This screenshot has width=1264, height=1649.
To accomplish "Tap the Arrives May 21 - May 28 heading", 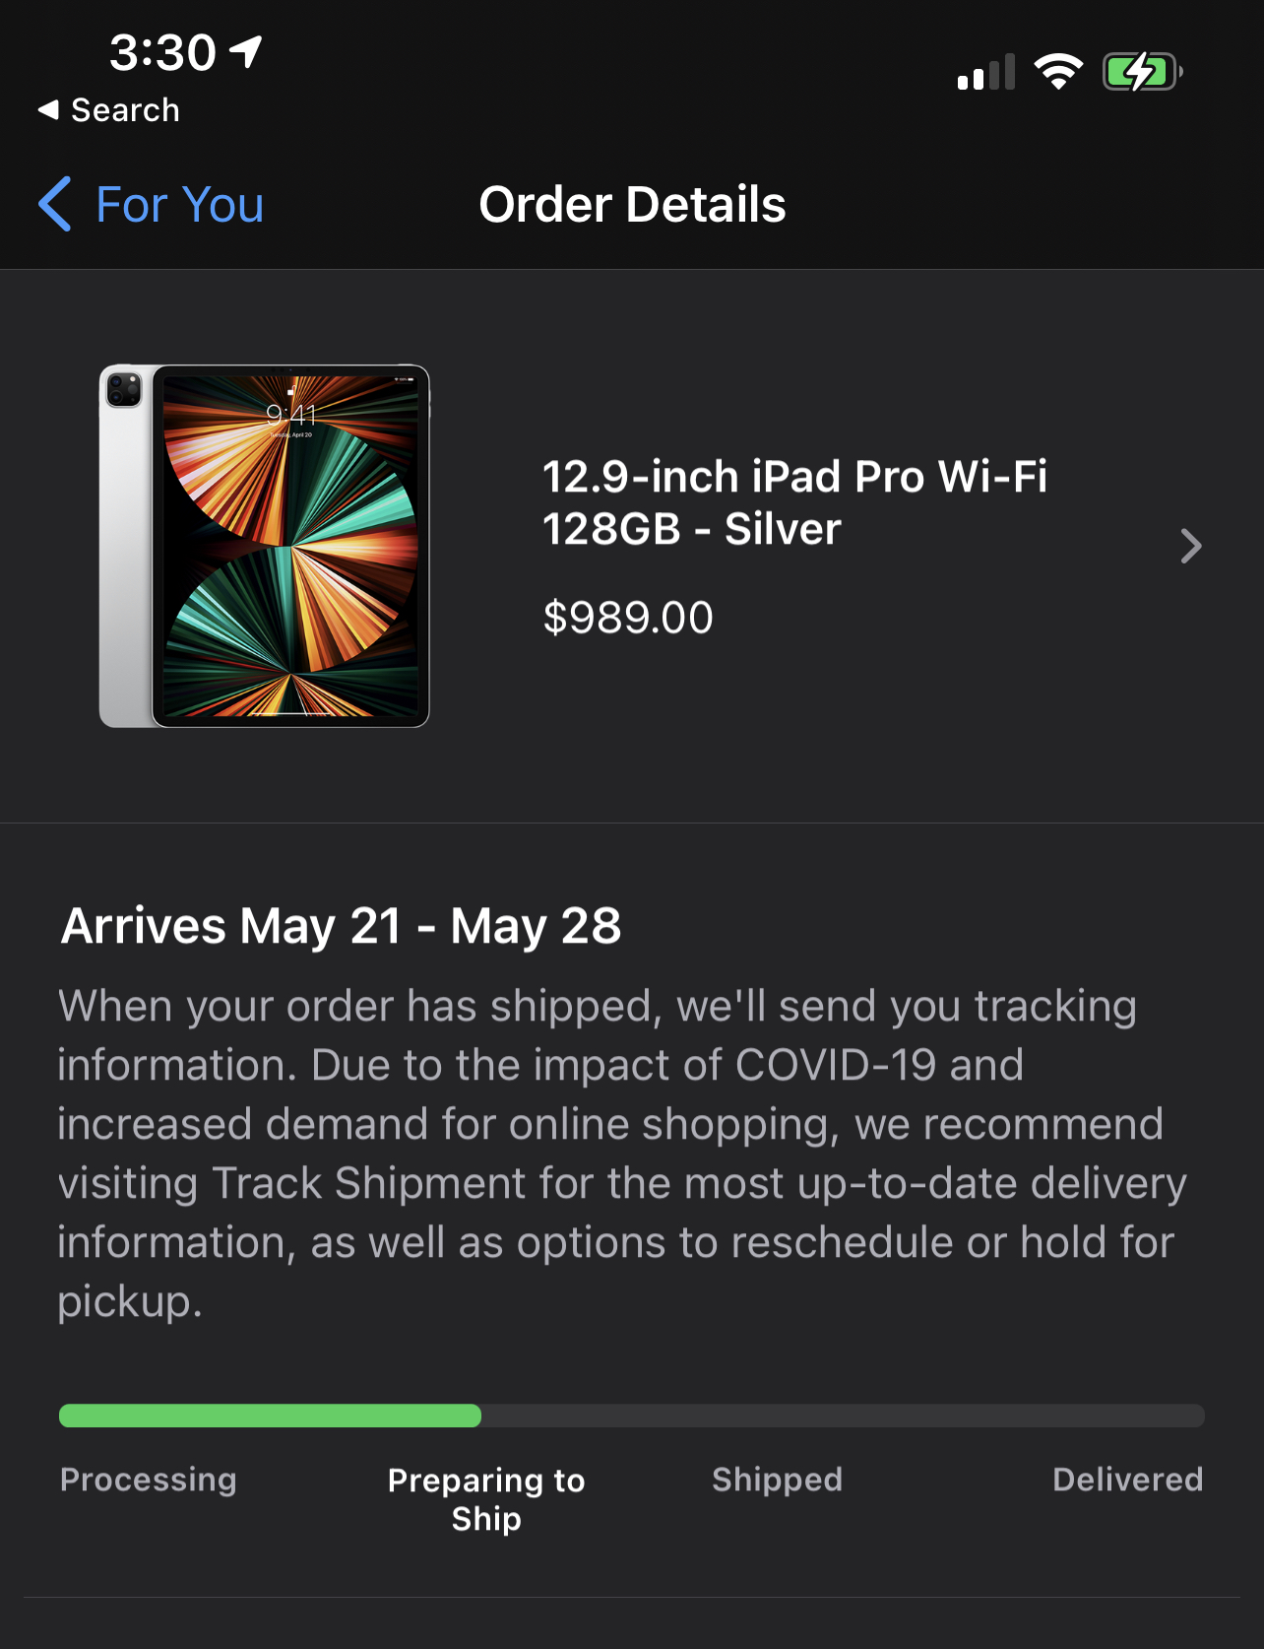I will click(341, 926).
